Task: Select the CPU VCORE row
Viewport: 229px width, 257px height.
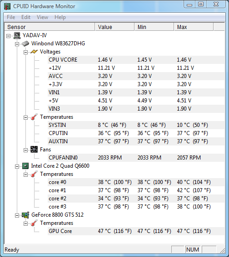Action: (x=136, y=60)
